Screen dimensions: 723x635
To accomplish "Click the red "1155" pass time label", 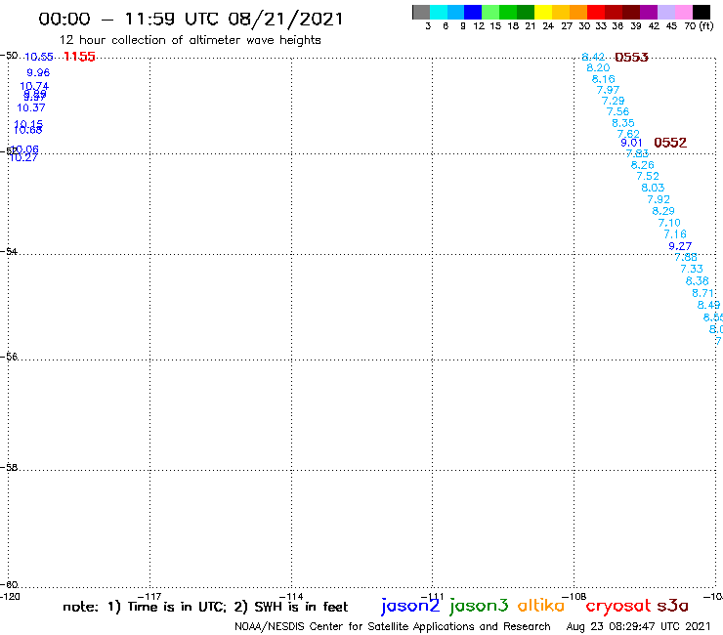I will [79, 57].
